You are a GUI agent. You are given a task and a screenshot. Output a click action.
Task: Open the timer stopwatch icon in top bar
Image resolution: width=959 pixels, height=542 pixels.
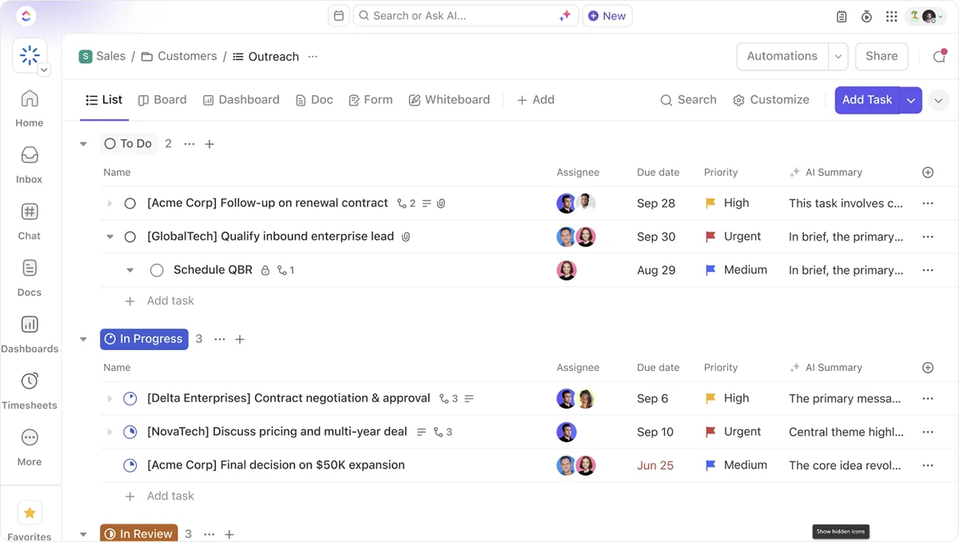866,16
